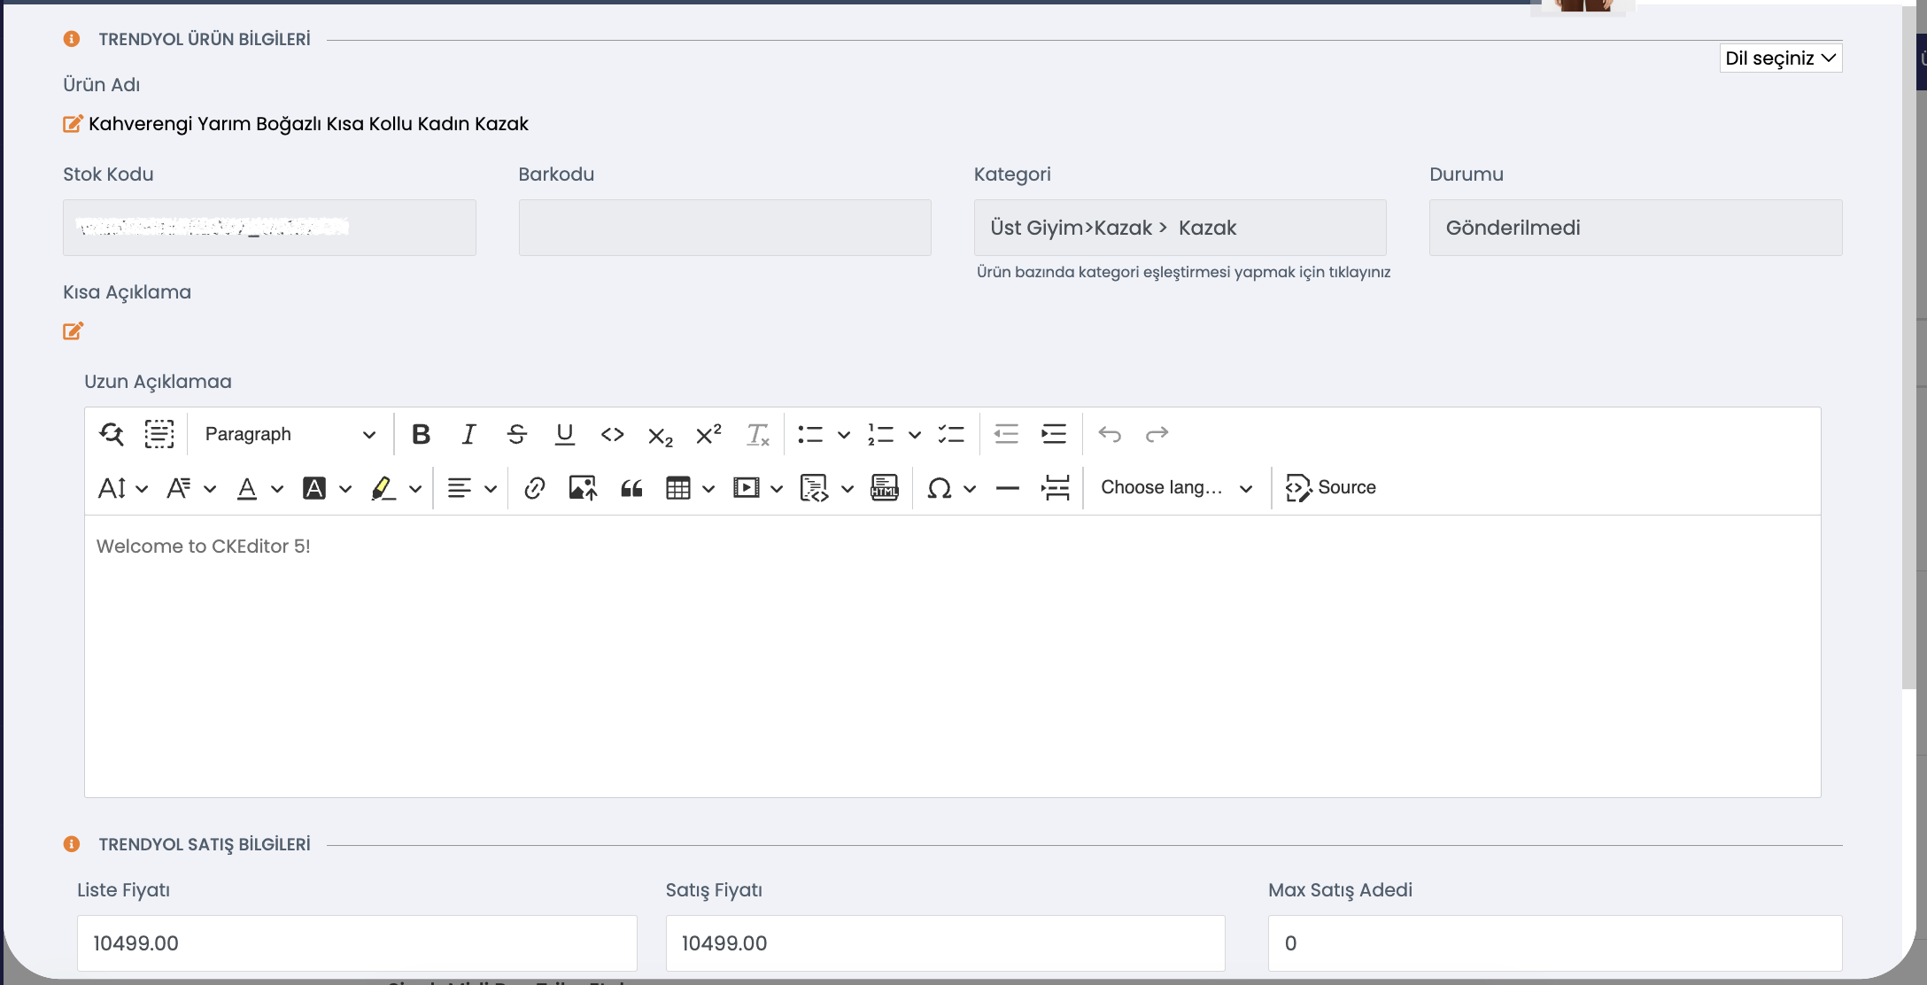
Task: Toggle bold formatting in editor toolbar
Action: pyautogui.click(x=421, y=434)
